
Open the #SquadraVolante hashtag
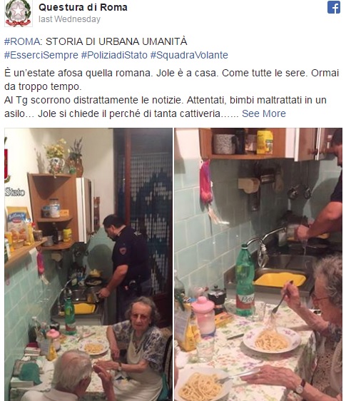tap(189, 55)
